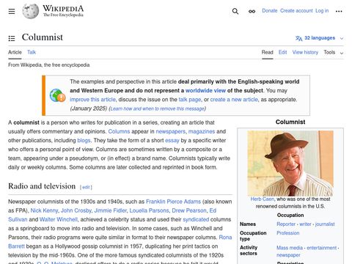Open the personal tools ellipsis menu
Screen dimensions: 352x264
(x=339, y=11)
